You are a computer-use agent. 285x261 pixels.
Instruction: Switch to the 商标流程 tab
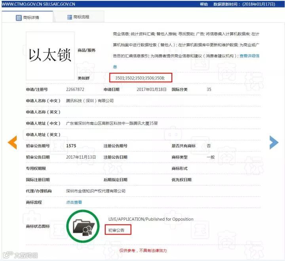pyautogui.click(x=78, y=17)
